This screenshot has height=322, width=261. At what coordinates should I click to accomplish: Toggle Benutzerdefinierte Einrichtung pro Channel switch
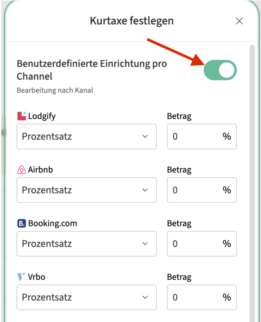click(x=220, y=70)
